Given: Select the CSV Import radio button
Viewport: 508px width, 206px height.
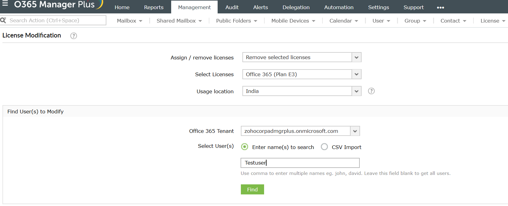Looking at the screenshot, I should (x=324, y=147).
